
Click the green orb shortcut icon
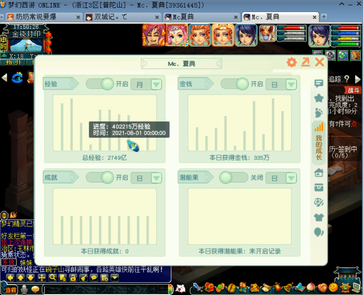(x=343, y=55)
